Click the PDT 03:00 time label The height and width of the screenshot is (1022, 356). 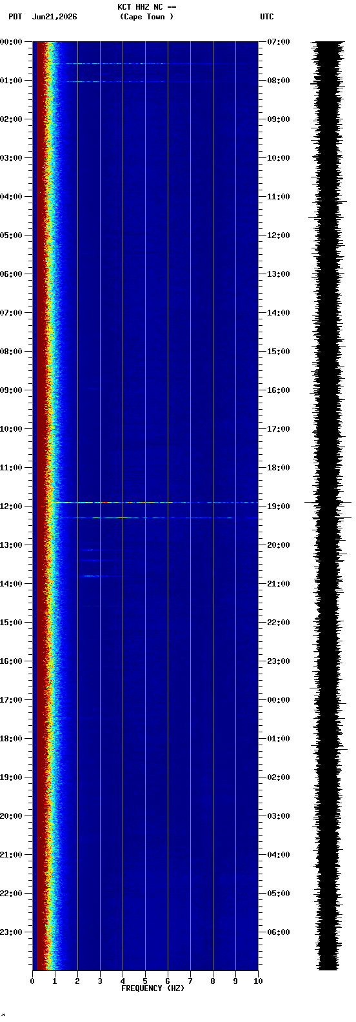click(x=11, y=158)
